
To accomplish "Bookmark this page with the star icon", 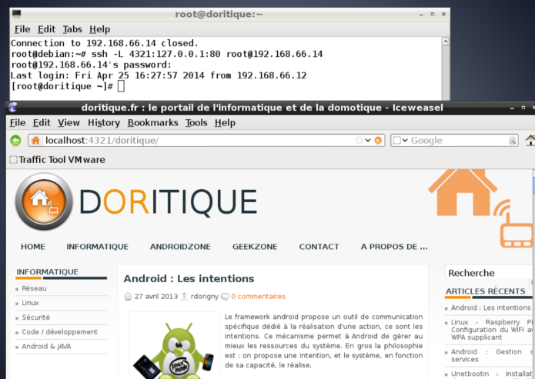I will tap(359, 141).
